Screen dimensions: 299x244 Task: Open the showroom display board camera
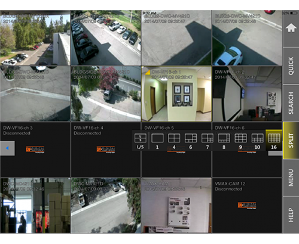[177, 205]
